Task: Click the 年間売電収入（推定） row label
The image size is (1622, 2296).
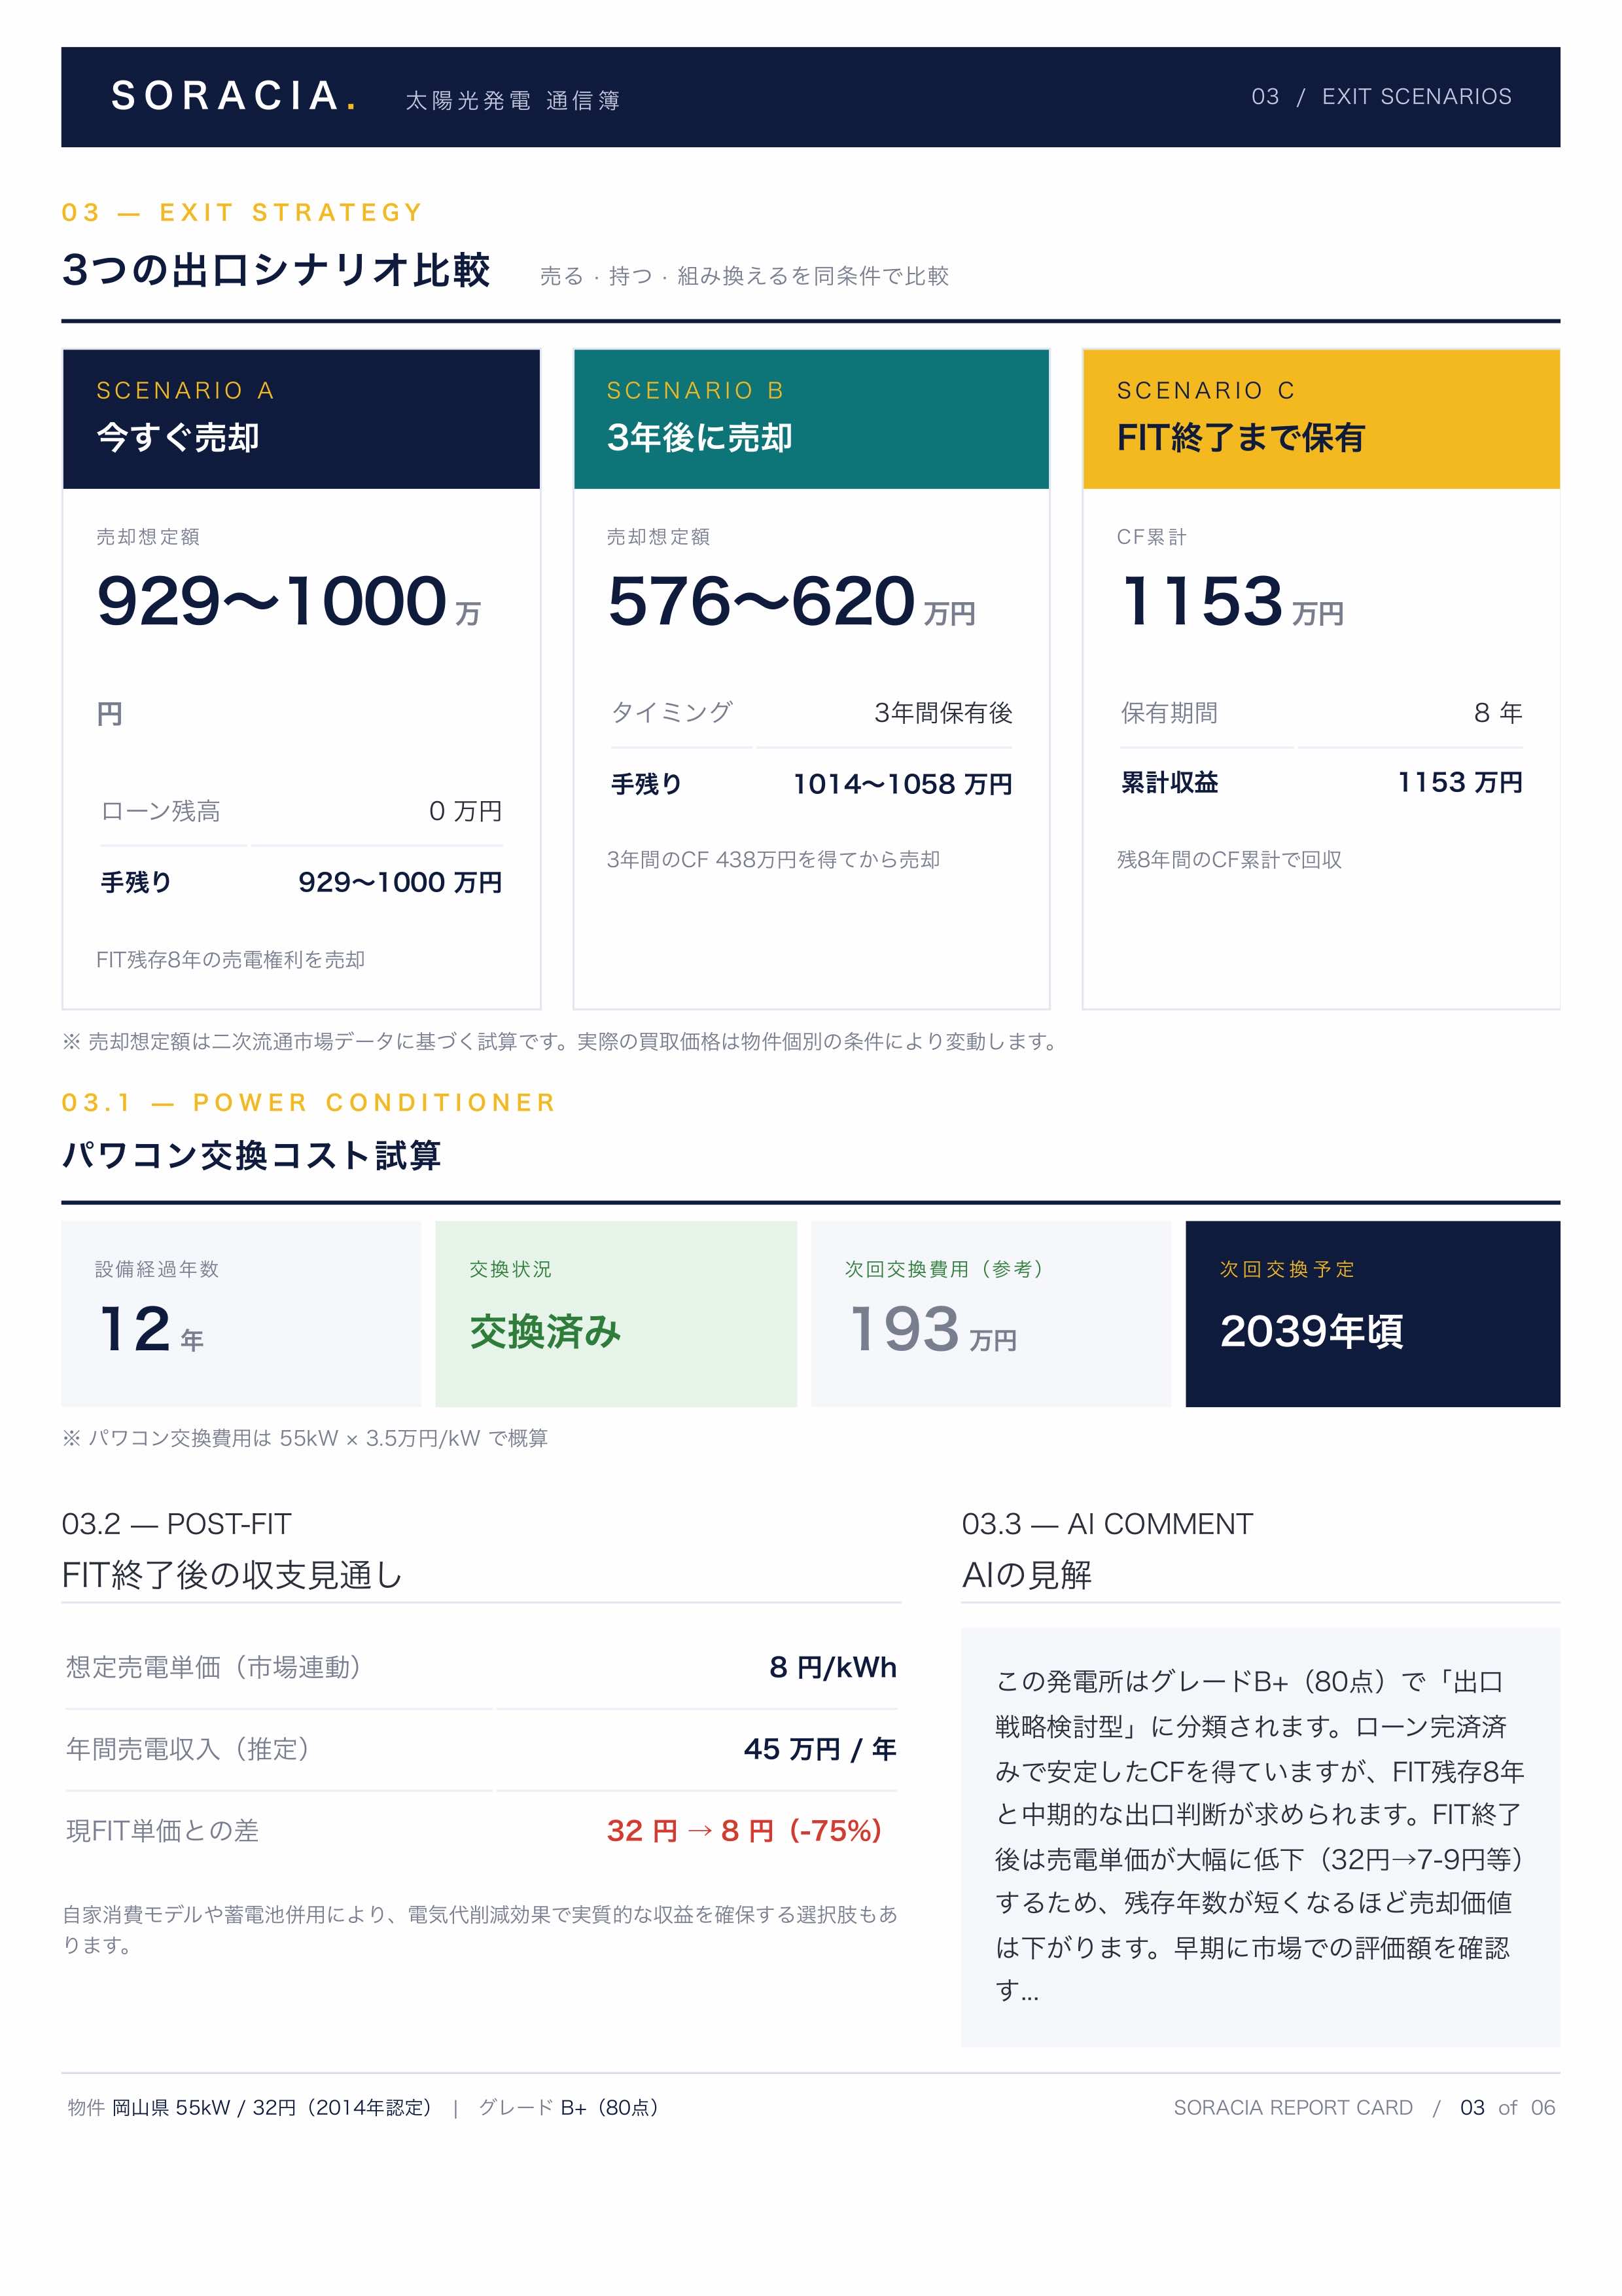Action: 188,1748
